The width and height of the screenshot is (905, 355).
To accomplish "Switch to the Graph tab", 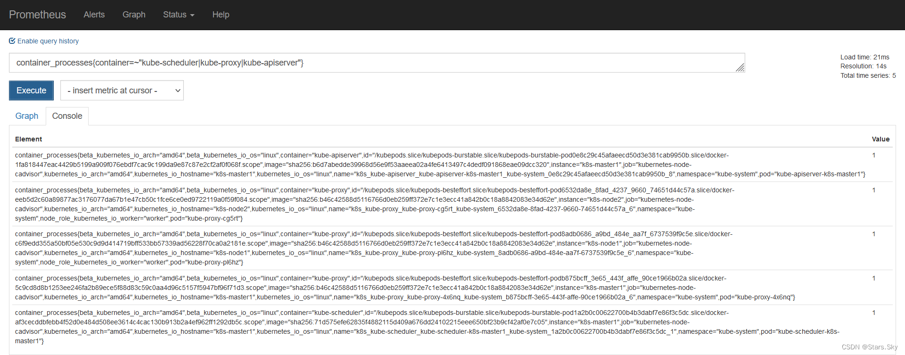I will [x=27, y=116].
